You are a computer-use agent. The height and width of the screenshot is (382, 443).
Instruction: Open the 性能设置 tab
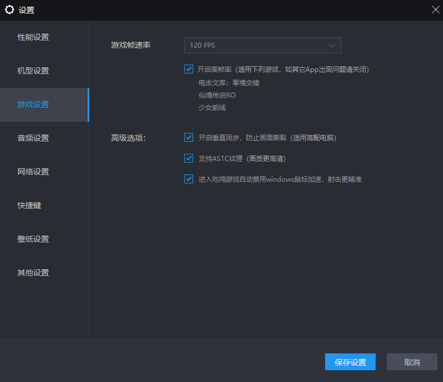33,38
